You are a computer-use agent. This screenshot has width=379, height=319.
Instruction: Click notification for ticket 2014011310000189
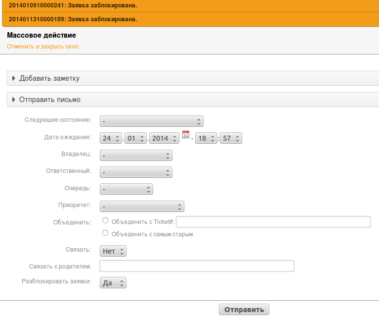[x=190, y=19]
